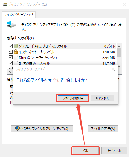This screenshot has width=129, height=157.
Task: Click キャンセル in the confirmation dialog
Action: click(x=102, y=98)
